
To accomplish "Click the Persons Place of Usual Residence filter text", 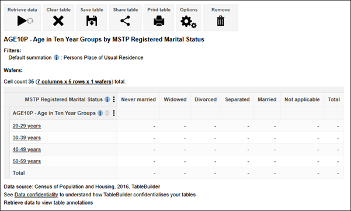I will [103, 57].
